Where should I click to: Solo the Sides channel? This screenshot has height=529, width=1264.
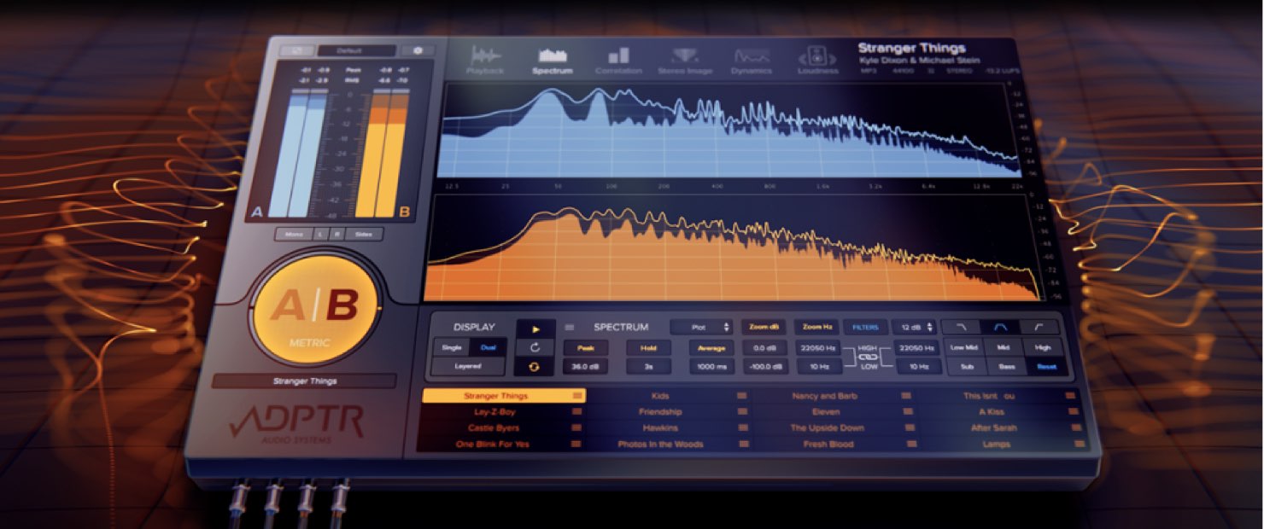pyautogui.click(x=364, y=234)
